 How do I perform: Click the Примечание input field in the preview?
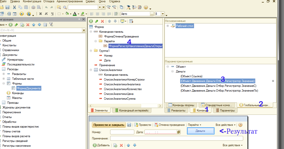tap(177, 138)
